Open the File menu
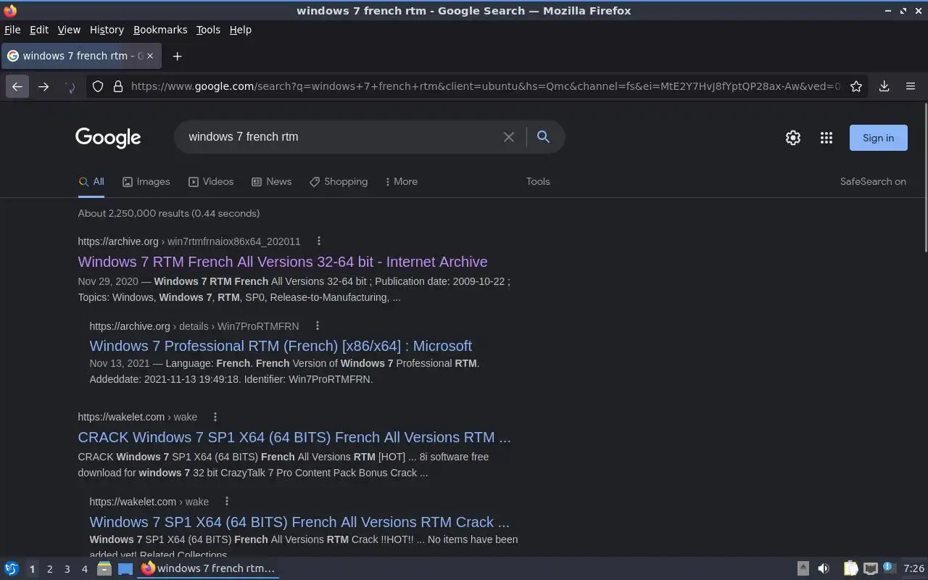 12,30
